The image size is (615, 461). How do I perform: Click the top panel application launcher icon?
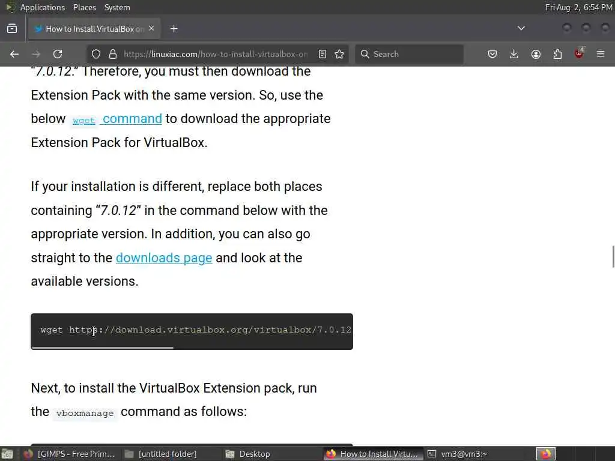coord(10,7)
